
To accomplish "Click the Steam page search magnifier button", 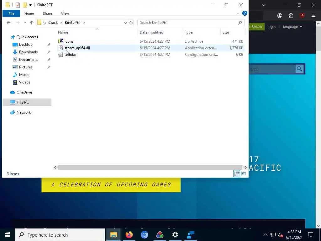I will [299, 69].
